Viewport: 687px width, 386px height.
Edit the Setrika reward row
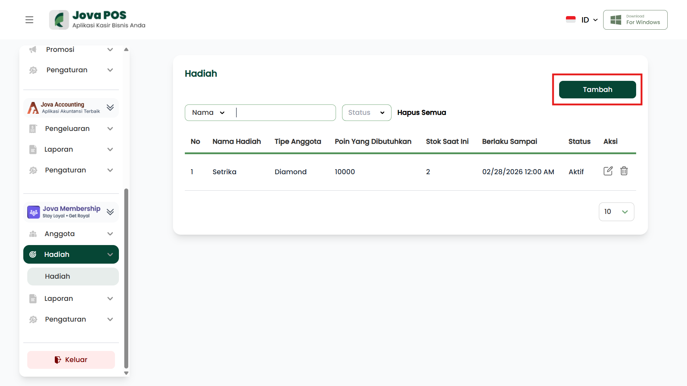(608, 171)
